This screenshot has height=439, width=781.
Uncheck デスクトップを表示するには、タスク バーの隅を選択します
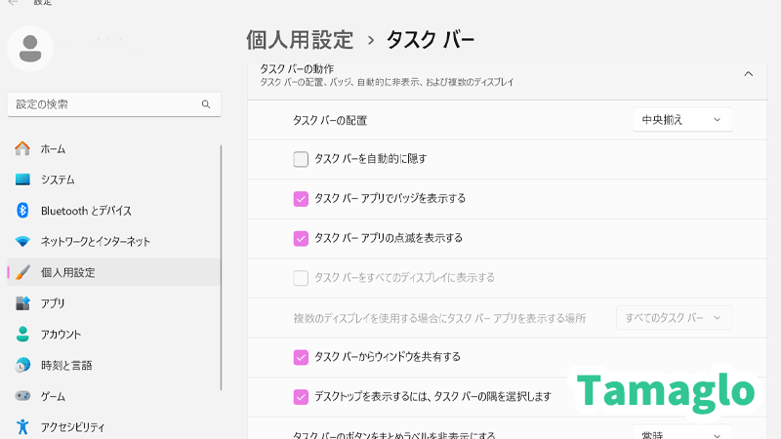(301, 397)
